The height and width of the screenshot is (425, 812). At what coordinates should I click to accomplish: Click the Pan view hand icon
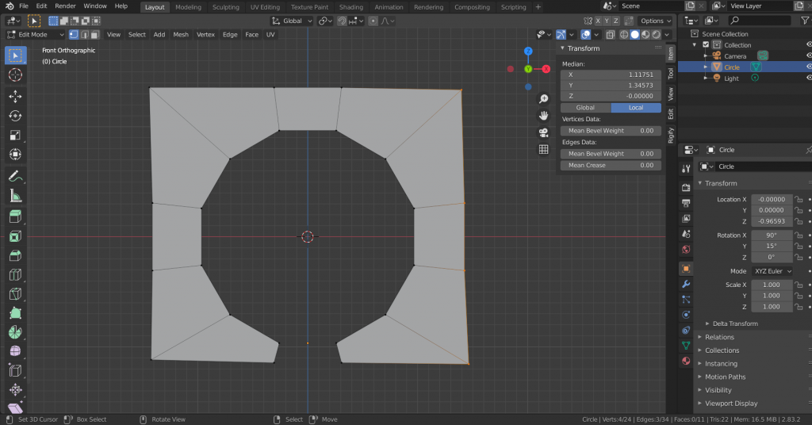pos(543,116)
